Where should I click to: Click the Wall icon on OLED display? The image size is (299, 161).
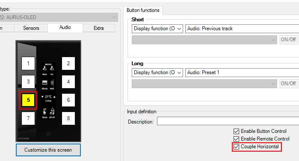[x=52, y=82]
